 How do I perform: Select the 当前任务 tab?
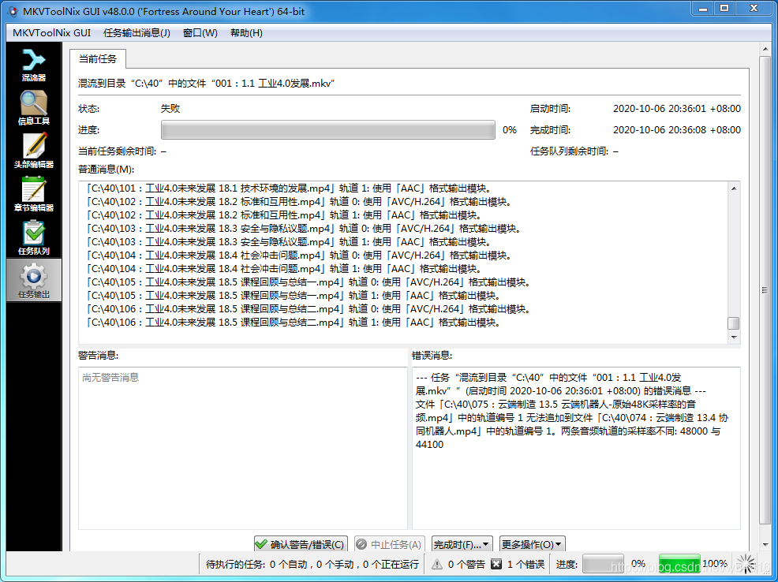coord(98,59)
